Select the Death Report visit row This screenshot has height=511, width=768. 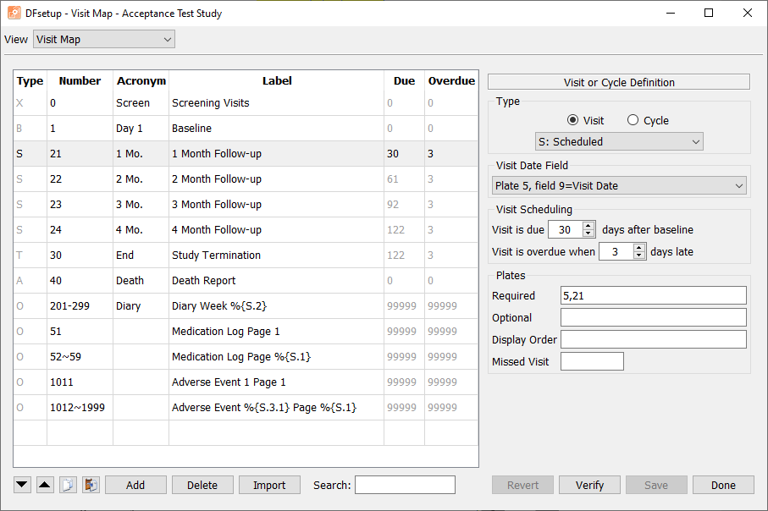[246, 281]
